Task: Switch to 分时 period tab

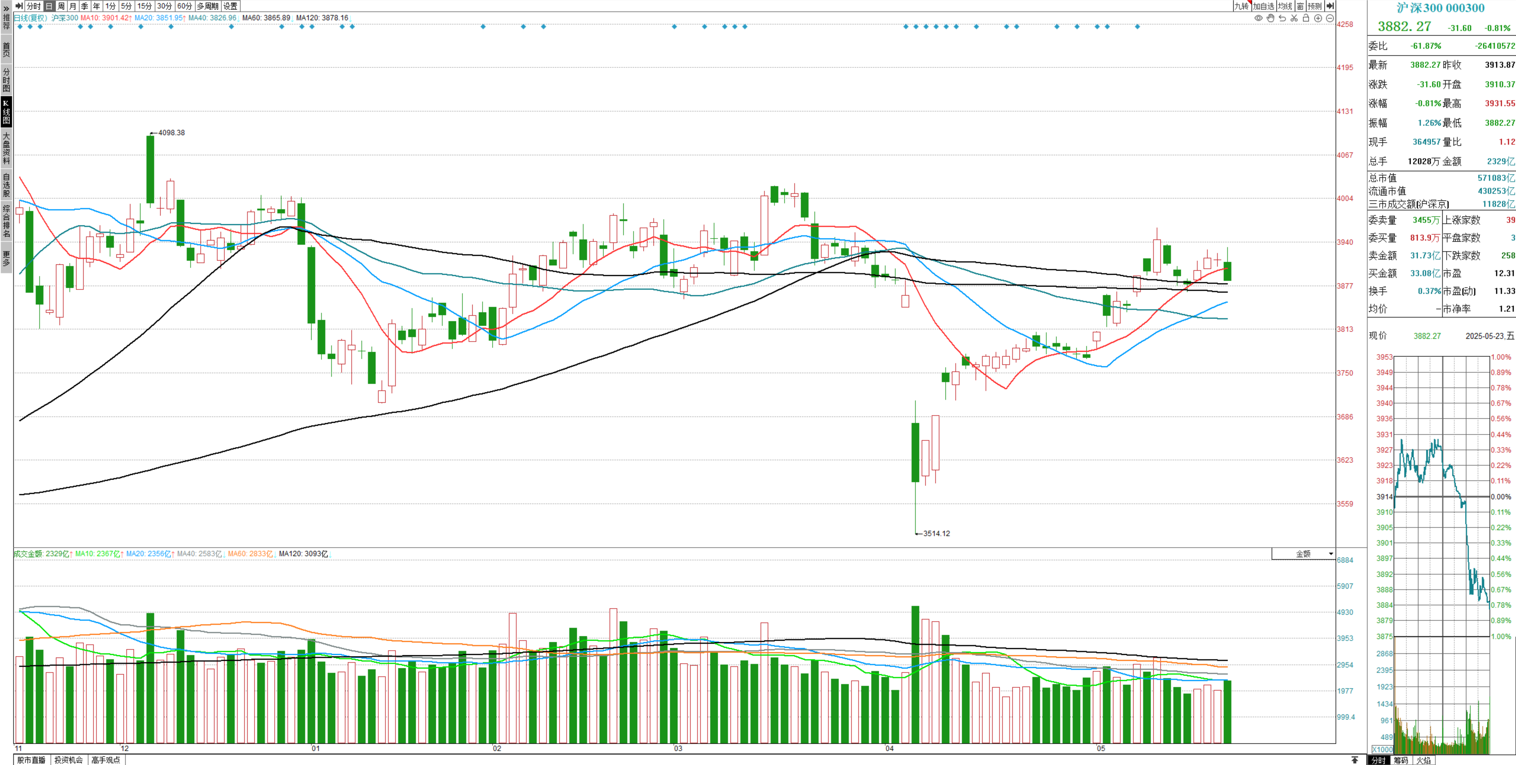Action: click(34, 6)
